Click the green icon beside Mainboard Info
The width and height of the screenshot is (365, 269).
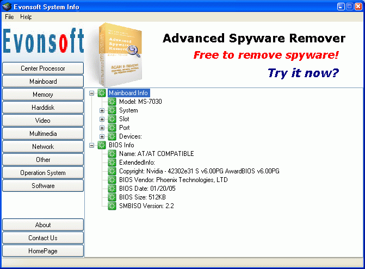[x=102, y=93]
